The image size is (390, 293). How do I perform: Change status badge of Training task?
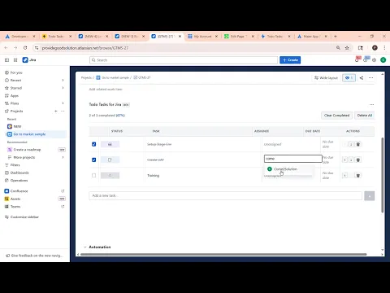(110, 176)
